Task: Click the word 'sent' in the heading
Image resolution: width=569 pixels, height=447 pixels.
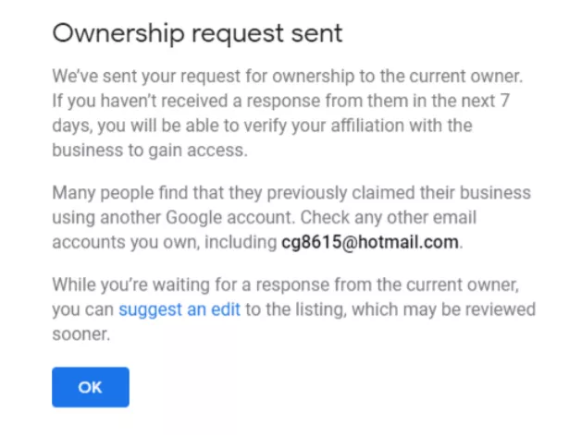Action: [x=316, y=33]
